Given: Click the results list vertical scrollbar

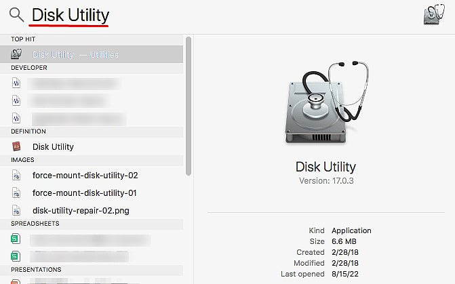Looking at the screenshot, I should pos(189,106).
